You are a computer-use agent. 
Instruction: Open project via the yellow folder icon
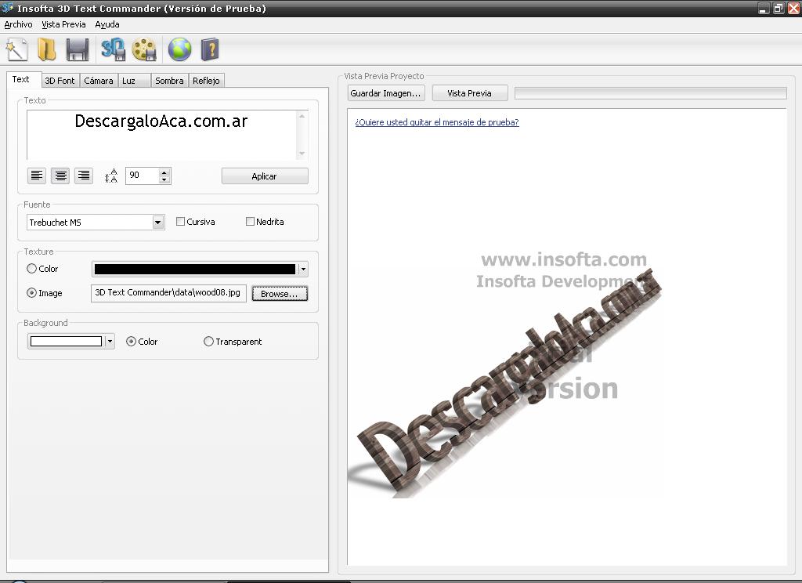46,49
